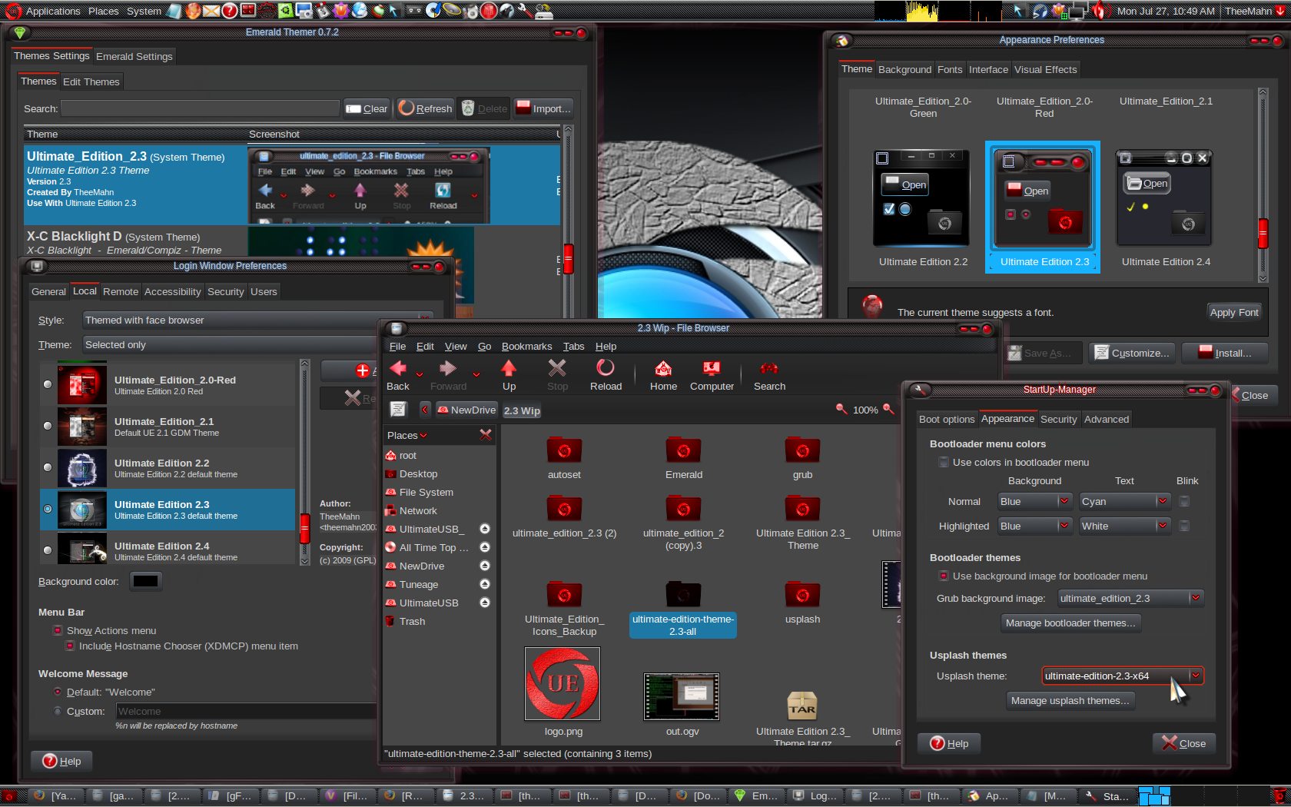Open Highlighted Text dropdown (White)

pyautogui.click(x=1124, y=526)
